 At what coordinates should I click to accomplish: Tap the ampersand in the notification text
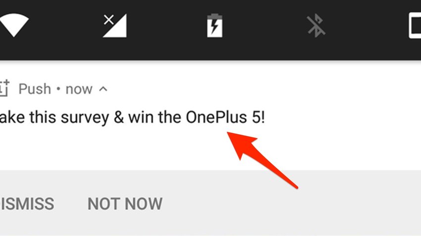point(119,117)
